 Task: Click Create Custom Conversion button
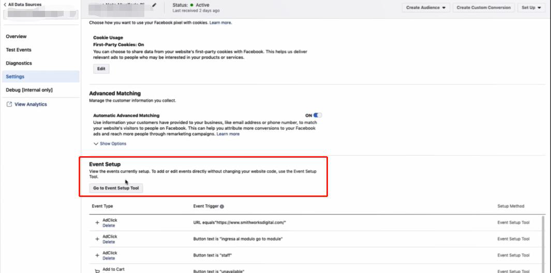(484, 7)
